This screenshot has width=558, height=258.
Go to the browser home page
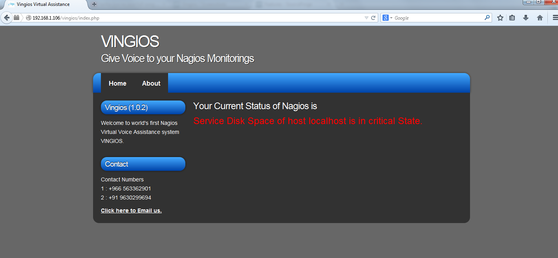(540, 17)
